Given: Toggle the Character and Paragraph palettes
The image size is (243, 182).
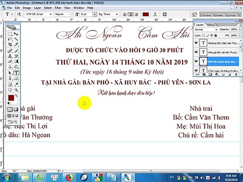Looking at the screenshot, I should click(x=165, y=14).
